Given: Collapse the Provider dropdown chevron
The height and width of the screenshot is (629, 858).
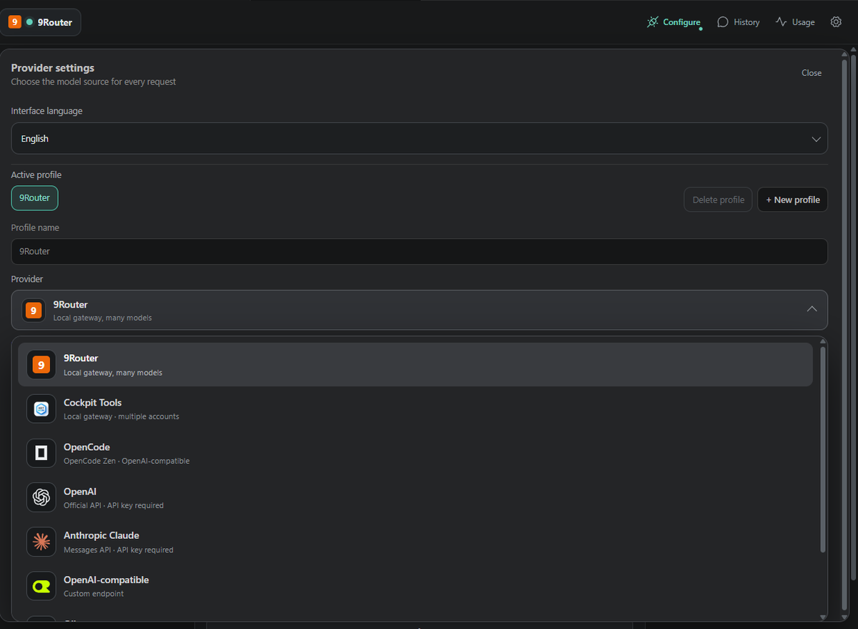Looking at the screenshot, I should tap(812, 309).
